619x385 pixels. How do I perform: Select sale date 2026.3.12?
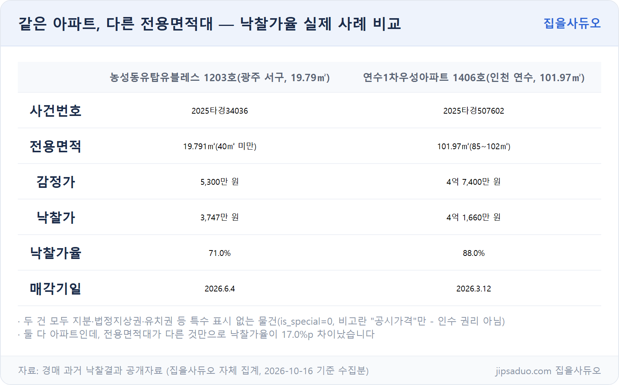[x=474, y=289]
